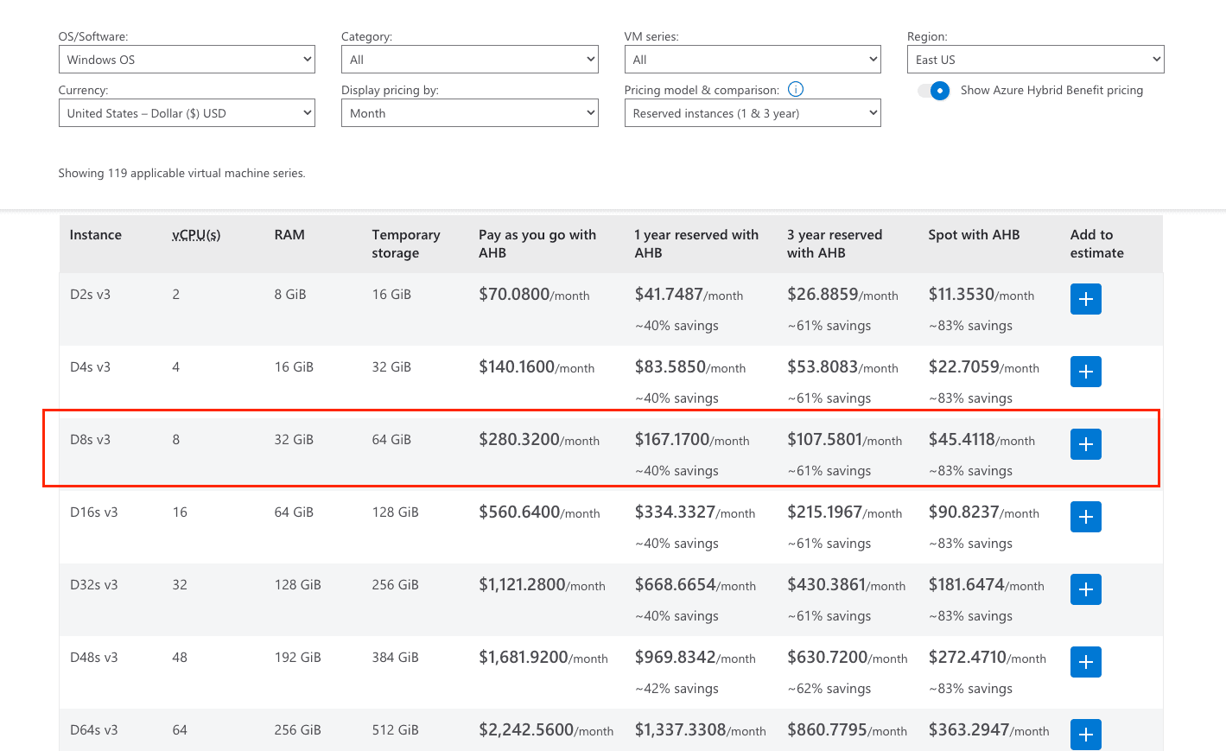1226x751 pixels.
Task: Toggle Azure Hybrid Benefit pricing switch
Action: pos(934,91)
